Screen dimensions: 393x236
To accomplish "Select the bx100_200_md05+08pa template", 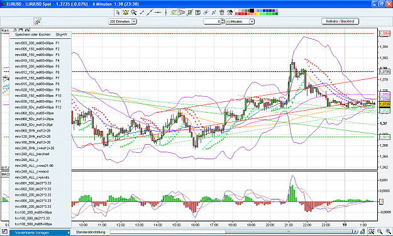I will 41,213.
